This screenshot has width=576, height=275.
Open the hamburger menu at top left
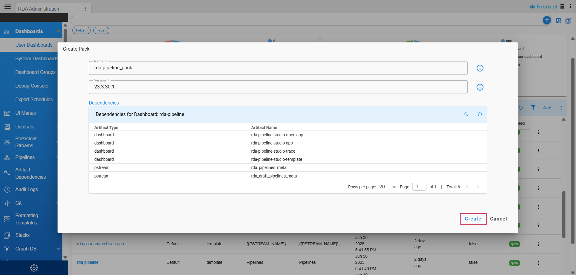click(8, 7)
